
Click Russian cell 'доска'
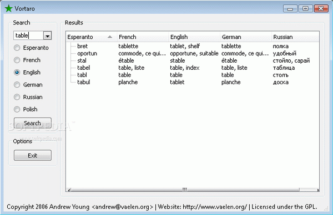tap(280, 82)
